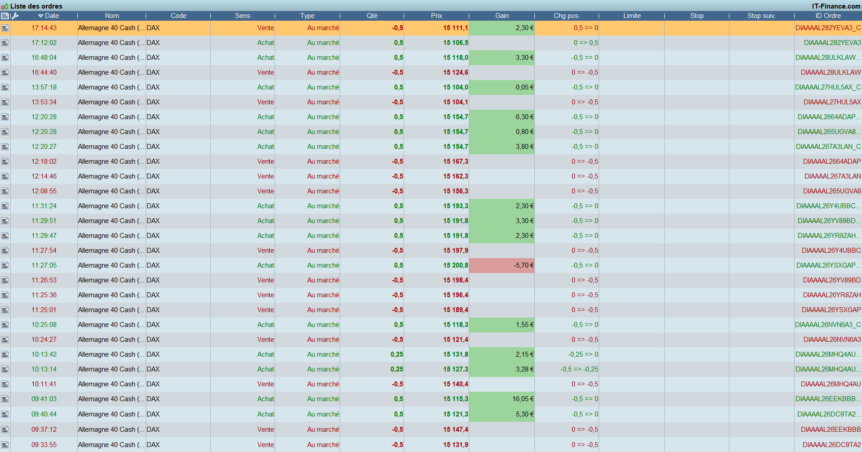Screen dimensions: 862x452
Task: Click the 5,30 € gain cell
Action: [x=502, y=414]
